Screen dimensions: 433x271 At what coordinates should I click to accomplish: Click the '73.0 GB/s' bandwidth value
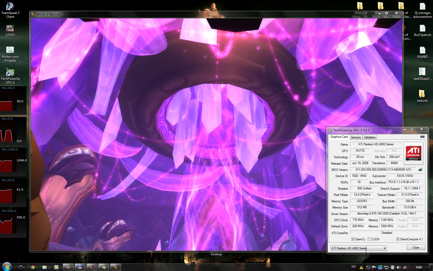click(410, 207)
